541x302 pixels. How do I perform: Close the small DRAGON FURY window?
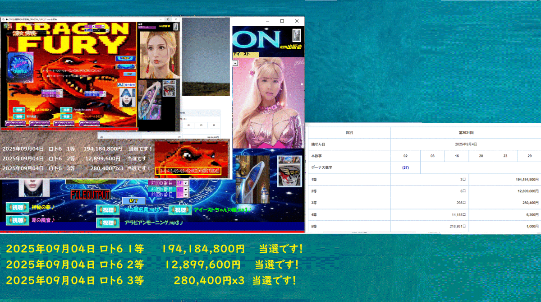[x=176, y=19]
